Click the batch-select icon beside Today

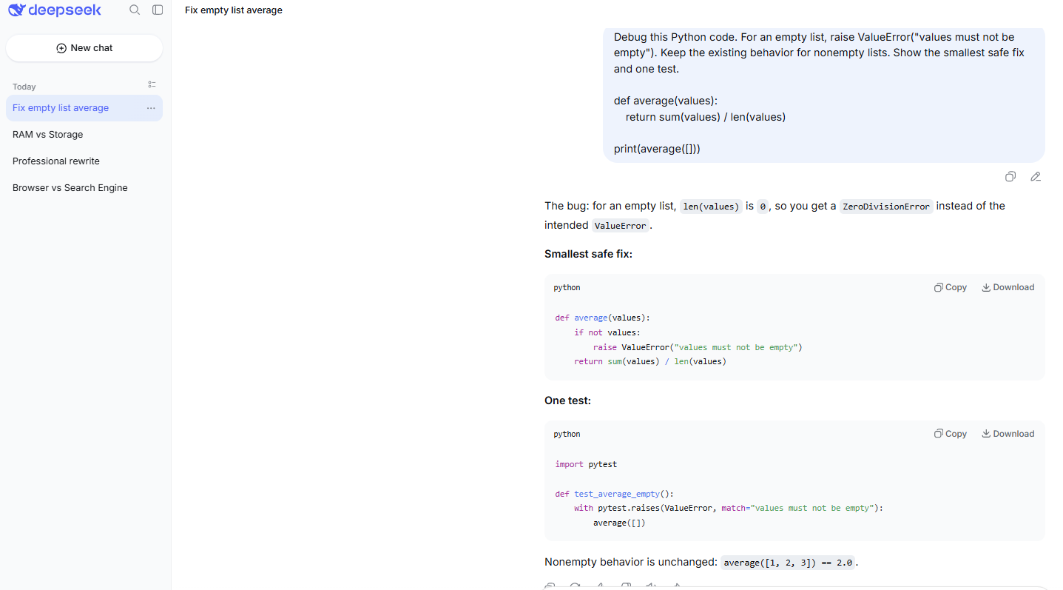(152, 85)
